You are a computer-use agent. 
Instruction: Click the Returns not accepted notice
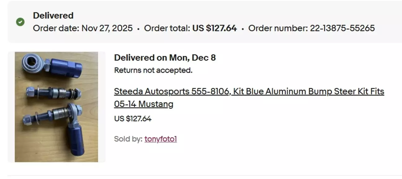point(153,70)
